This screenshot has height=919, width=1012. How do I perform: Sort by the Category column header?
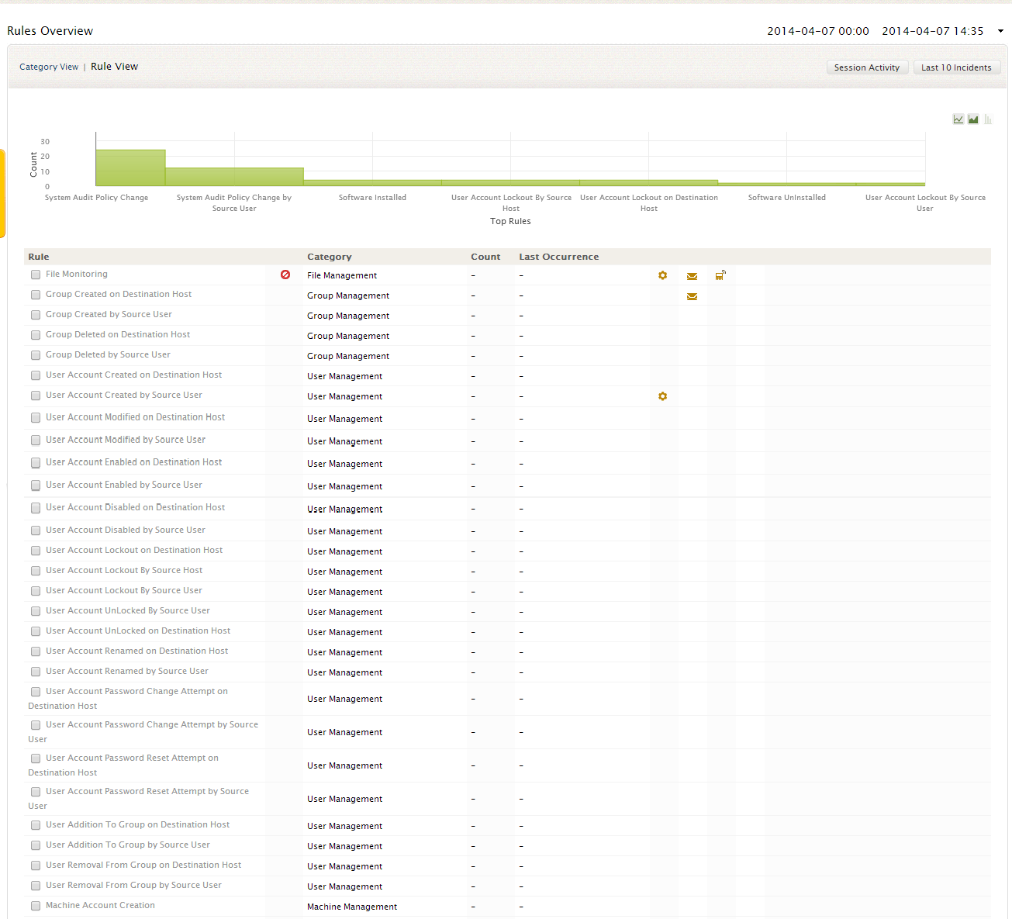[330, 257]
